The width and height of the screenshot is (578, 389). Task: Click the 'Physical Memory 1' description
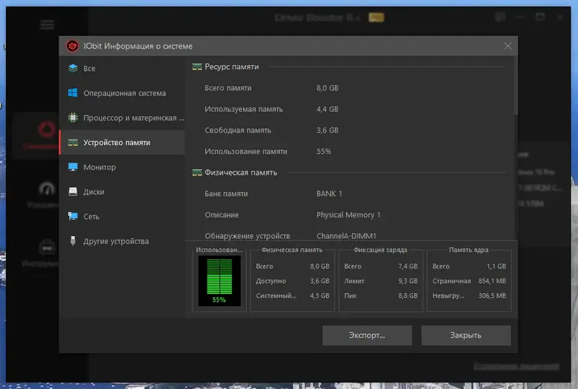coord(348,215)
